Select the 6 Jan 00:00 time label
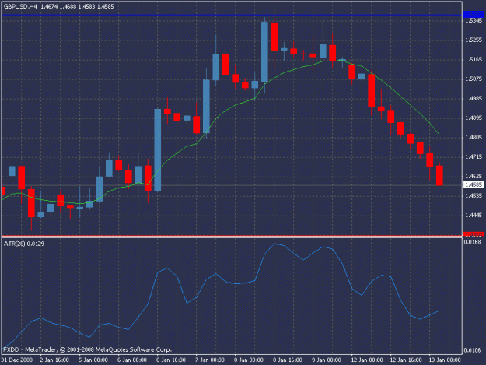The width and height of the screenshot is (486, 365). tap(132, 360)
